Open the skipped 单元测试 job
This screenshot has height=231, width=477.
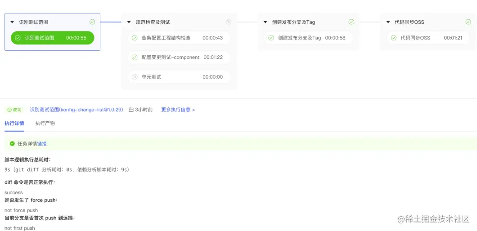click(x=179, y=77)
